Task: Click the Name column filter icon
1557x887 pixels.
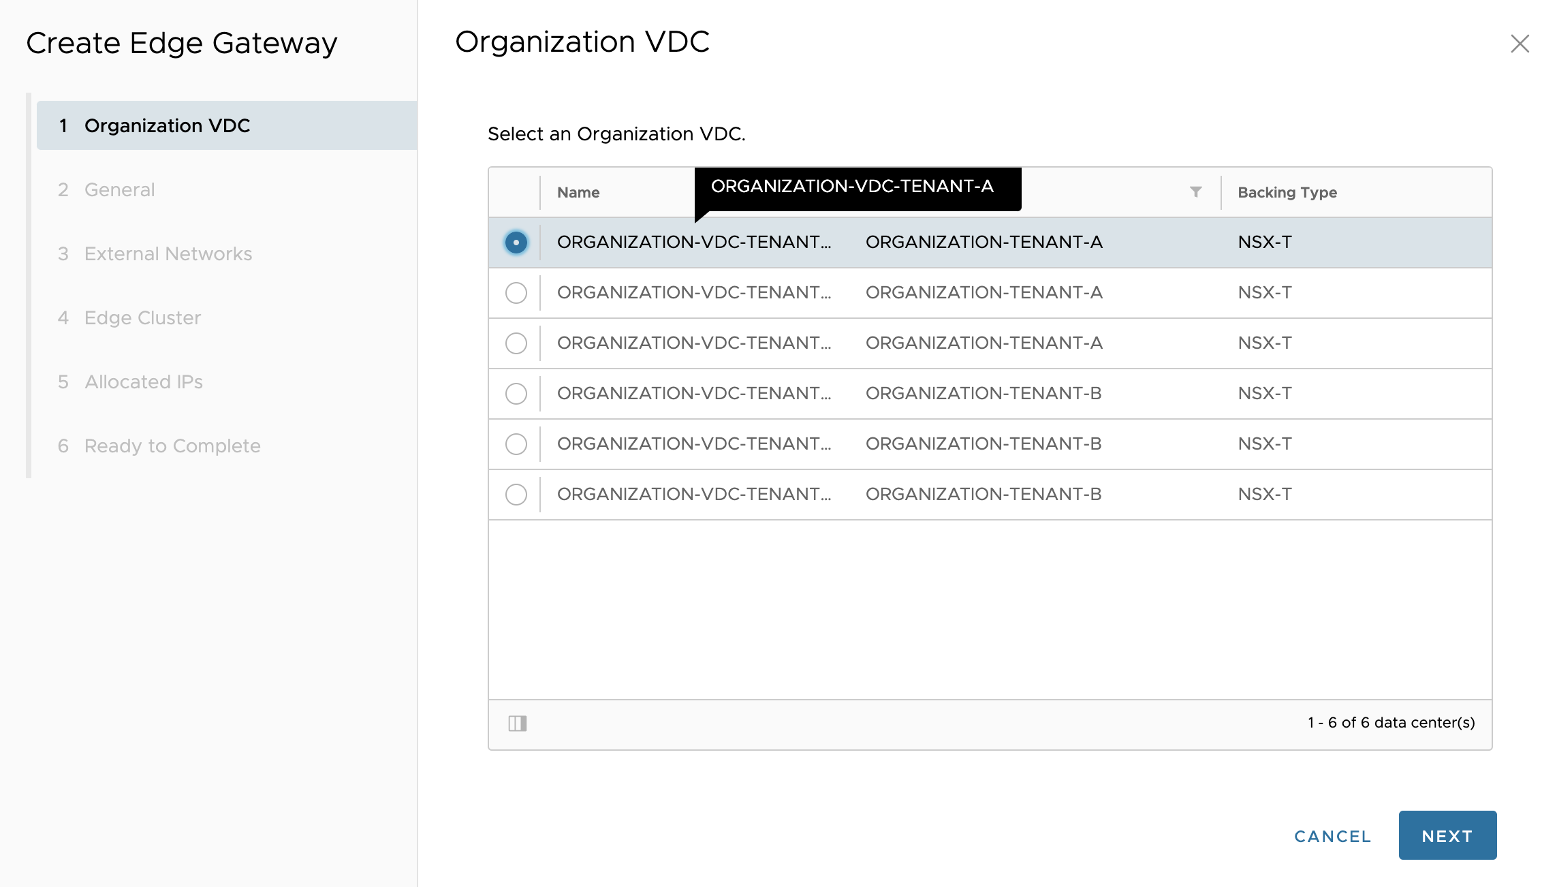Action: [1195, 192]
